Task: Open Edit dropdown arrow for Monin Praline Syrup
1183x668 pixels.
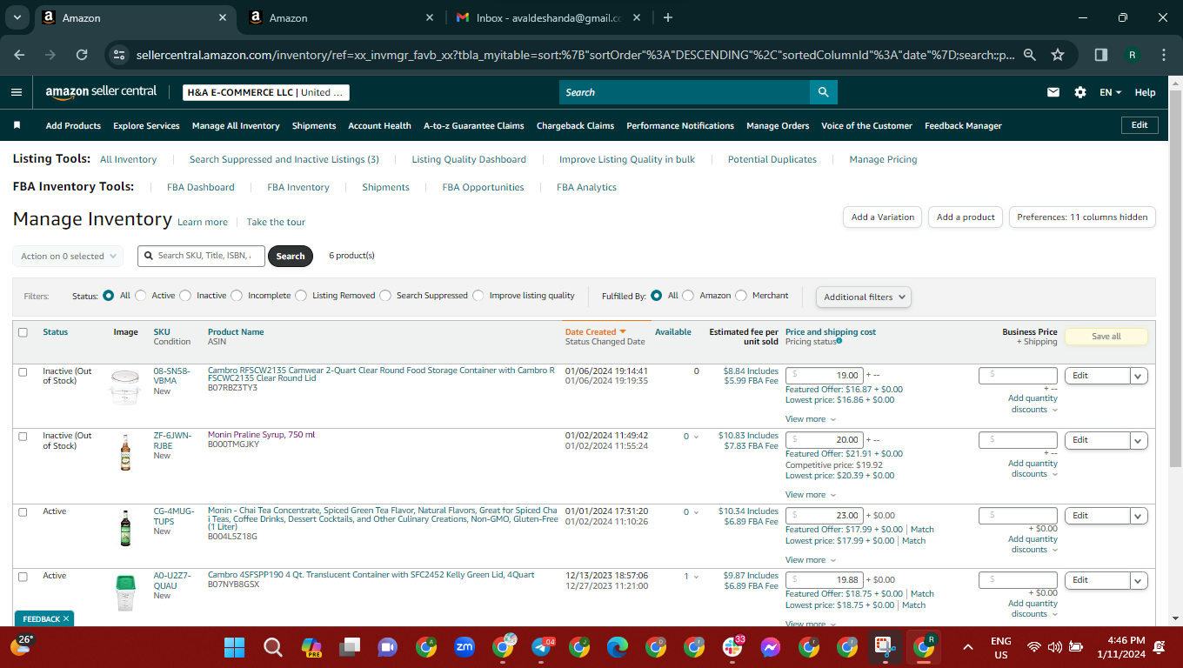Action: (1139, 440)
